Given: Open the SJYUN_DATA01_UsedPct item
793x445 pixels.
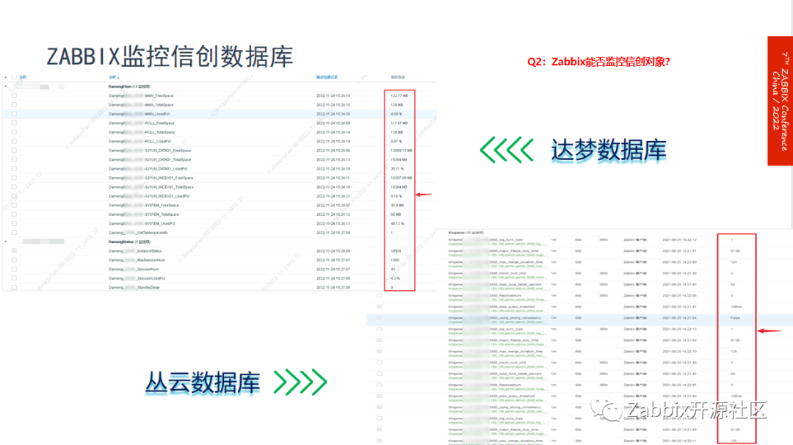Looking at the screenshot, I should tap(148, 168).
